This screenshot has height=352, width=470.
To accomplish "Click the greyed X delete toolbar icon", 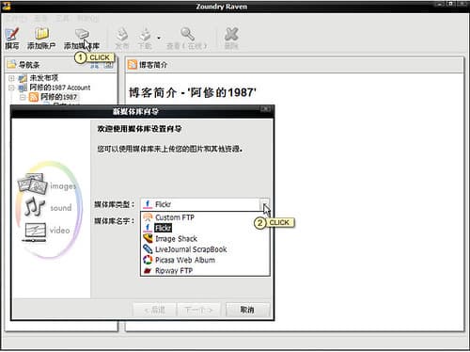I will (231, 34).
